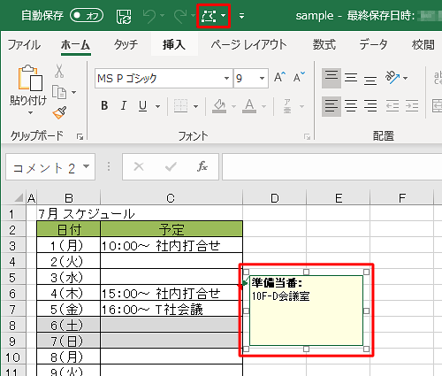Open the Name Box dropdown arrow

click(87, 166)
